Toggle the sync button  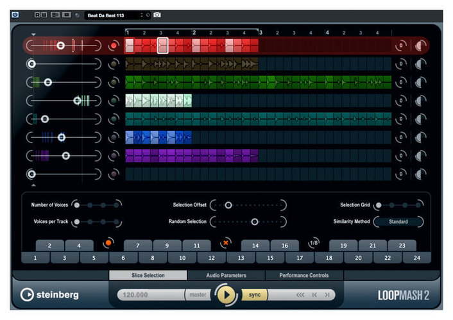[255, 295]
